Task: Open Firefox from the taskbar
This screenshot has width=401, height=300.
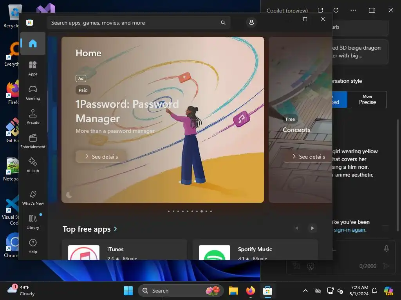Action: (x=250, y=291)
